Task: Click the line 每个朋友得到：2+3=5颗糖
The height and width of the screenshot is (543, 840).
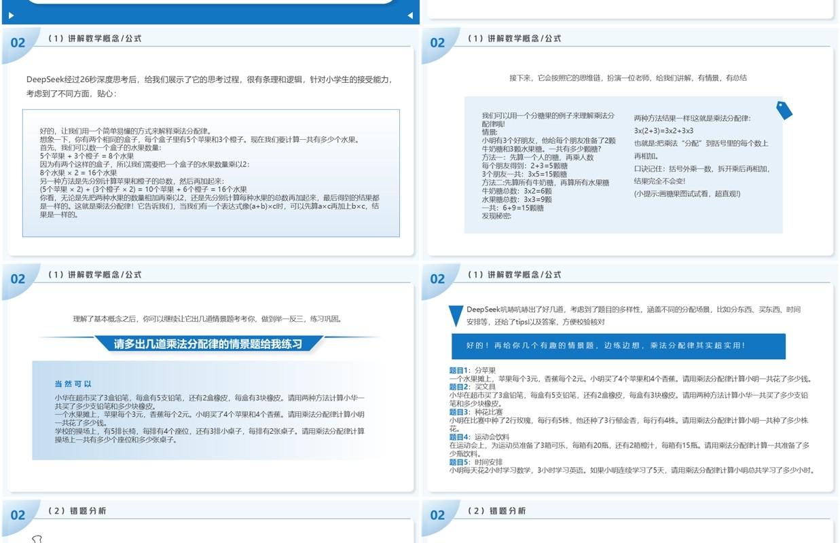Action: 525,166
